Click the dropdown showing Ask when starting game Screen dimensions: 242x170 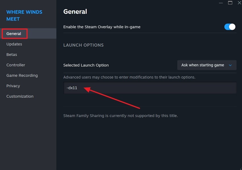point(207,65)
